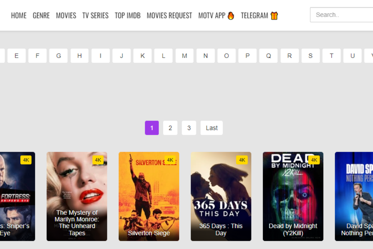Click the 4K badge on 365 Days poster
Image resolution: width=373 pixels, height=249 pixels.
click(x=242, y=160)
